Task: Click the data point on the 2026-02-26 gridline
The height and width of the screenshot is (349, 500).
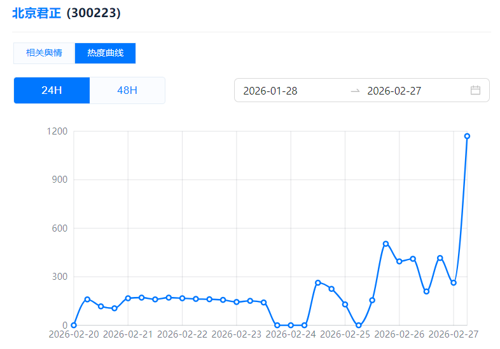Action: click(399, 261)
